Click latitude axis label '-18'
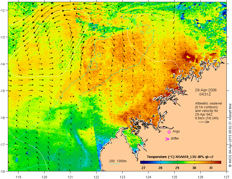This screenshot has width=232, height=179. tap(3, 171)
